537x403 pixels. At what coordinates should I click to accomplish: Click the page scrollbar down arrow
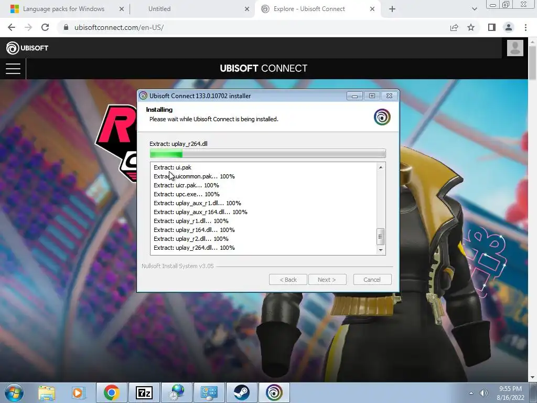532,377
